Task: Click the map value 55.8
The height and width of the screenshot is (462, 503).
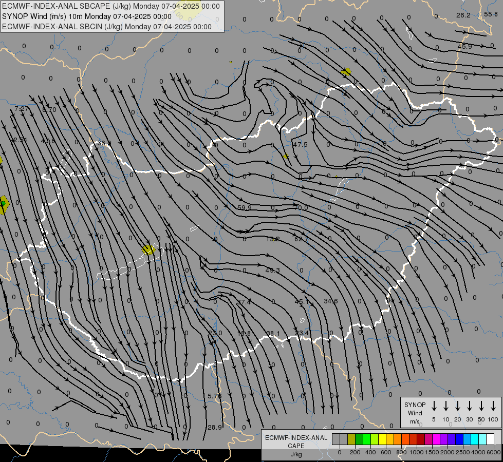Action: tap(491, 14)
